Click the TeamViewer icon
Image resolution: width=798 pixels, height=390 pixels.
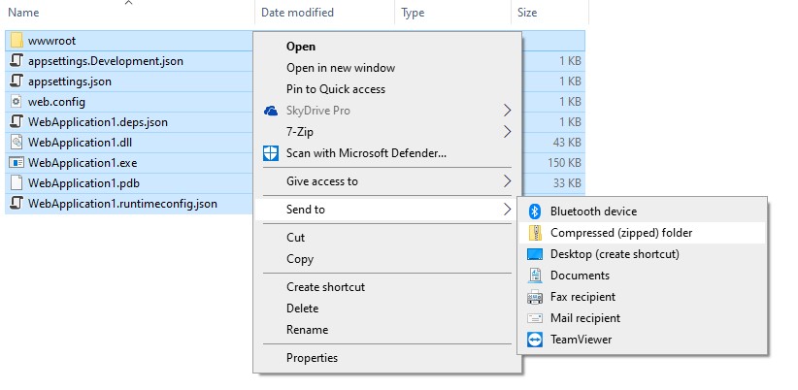[535, 340]
